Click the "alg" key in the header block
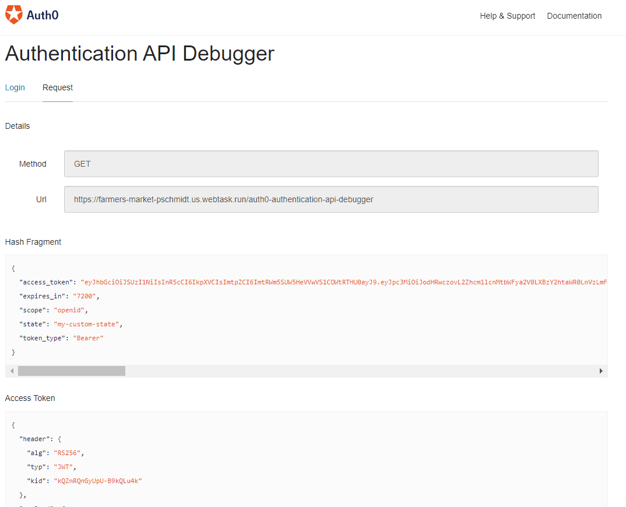This screenshot has width=626, height=507. [x=36, y=453]
